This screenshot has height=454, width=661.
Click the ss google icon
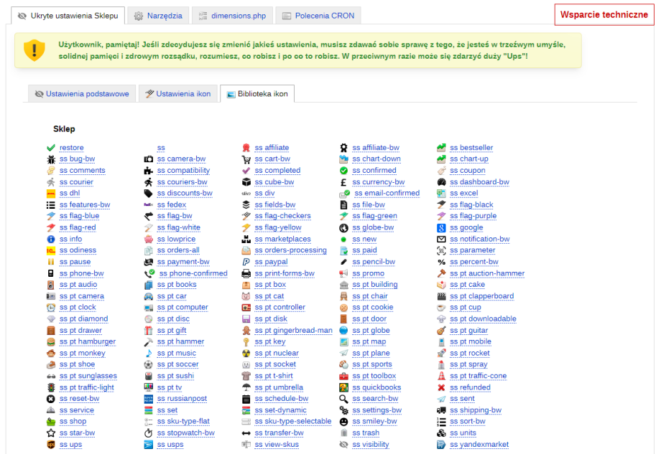point(442,228)
